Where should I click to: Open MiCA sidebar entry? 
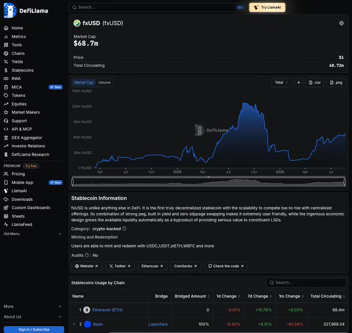pyautogui.click(x=17, y=87)
